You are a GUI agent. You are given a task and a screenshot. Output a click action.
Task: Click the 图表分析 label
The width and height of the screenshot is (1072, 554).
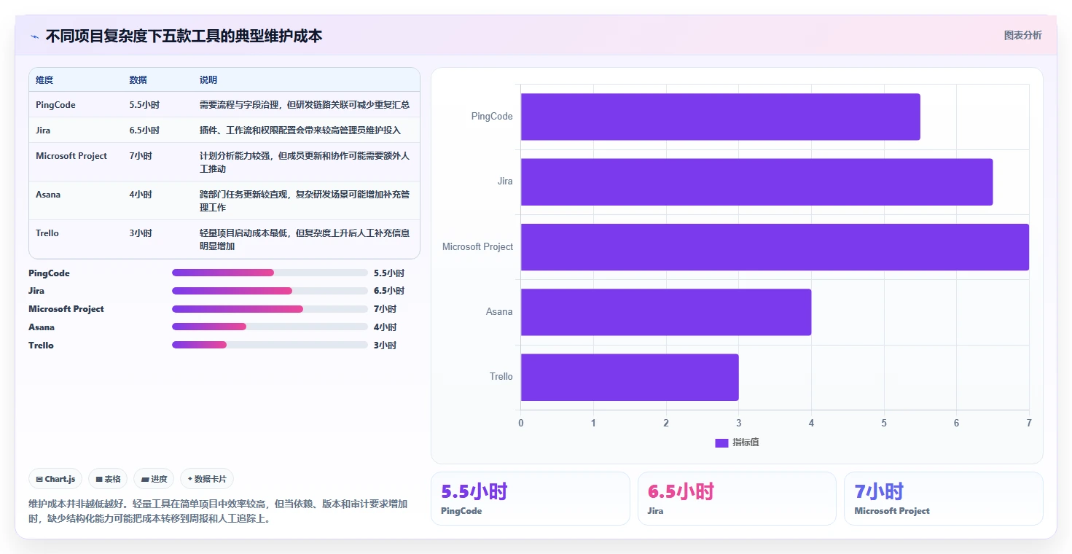click(x=1022, y=35)
